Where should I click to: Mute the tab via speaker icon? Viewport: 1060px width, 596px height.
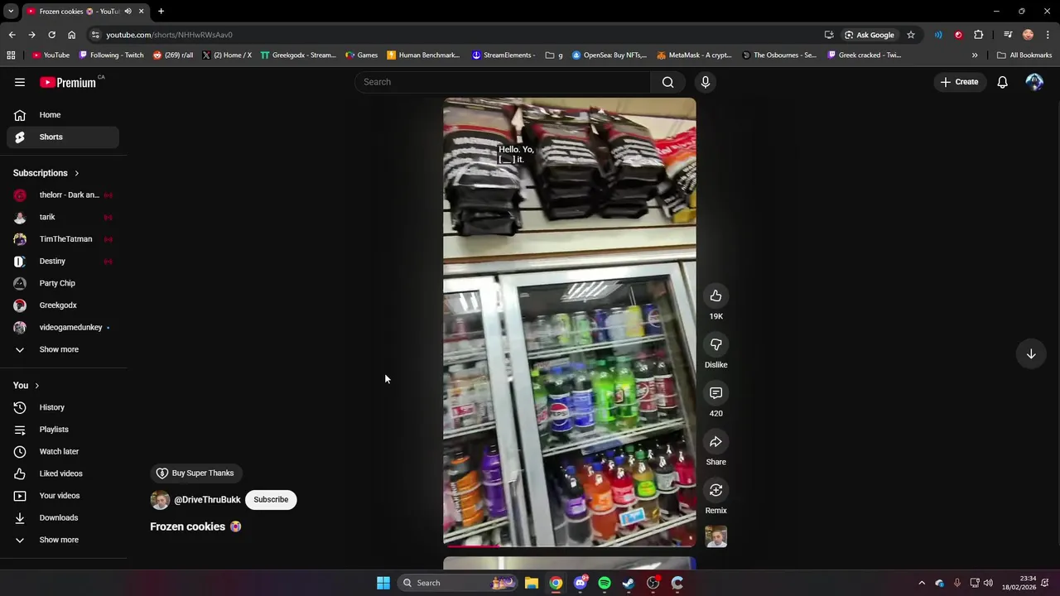pyautogui.click(x=128, y=12)
